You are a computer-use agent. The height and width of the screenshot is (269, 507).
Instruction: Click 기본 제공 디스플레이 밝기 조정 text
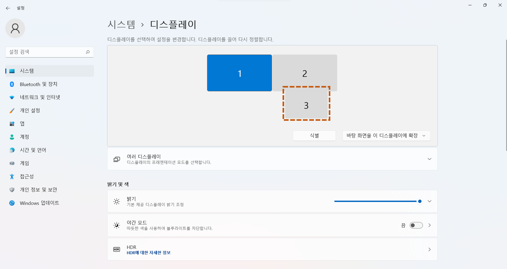coord(155,205)
